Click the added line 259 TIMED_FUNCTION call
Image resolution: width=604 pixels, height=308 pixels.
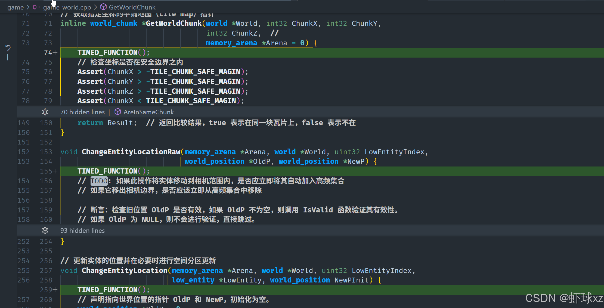tap(113, 290)
